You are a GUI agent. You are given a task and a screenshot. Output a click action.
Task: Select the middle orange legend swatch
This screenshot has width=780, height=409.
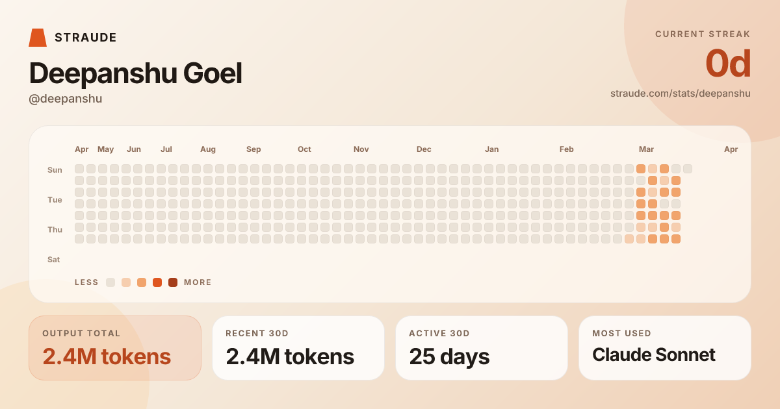(x=142, y=282)
